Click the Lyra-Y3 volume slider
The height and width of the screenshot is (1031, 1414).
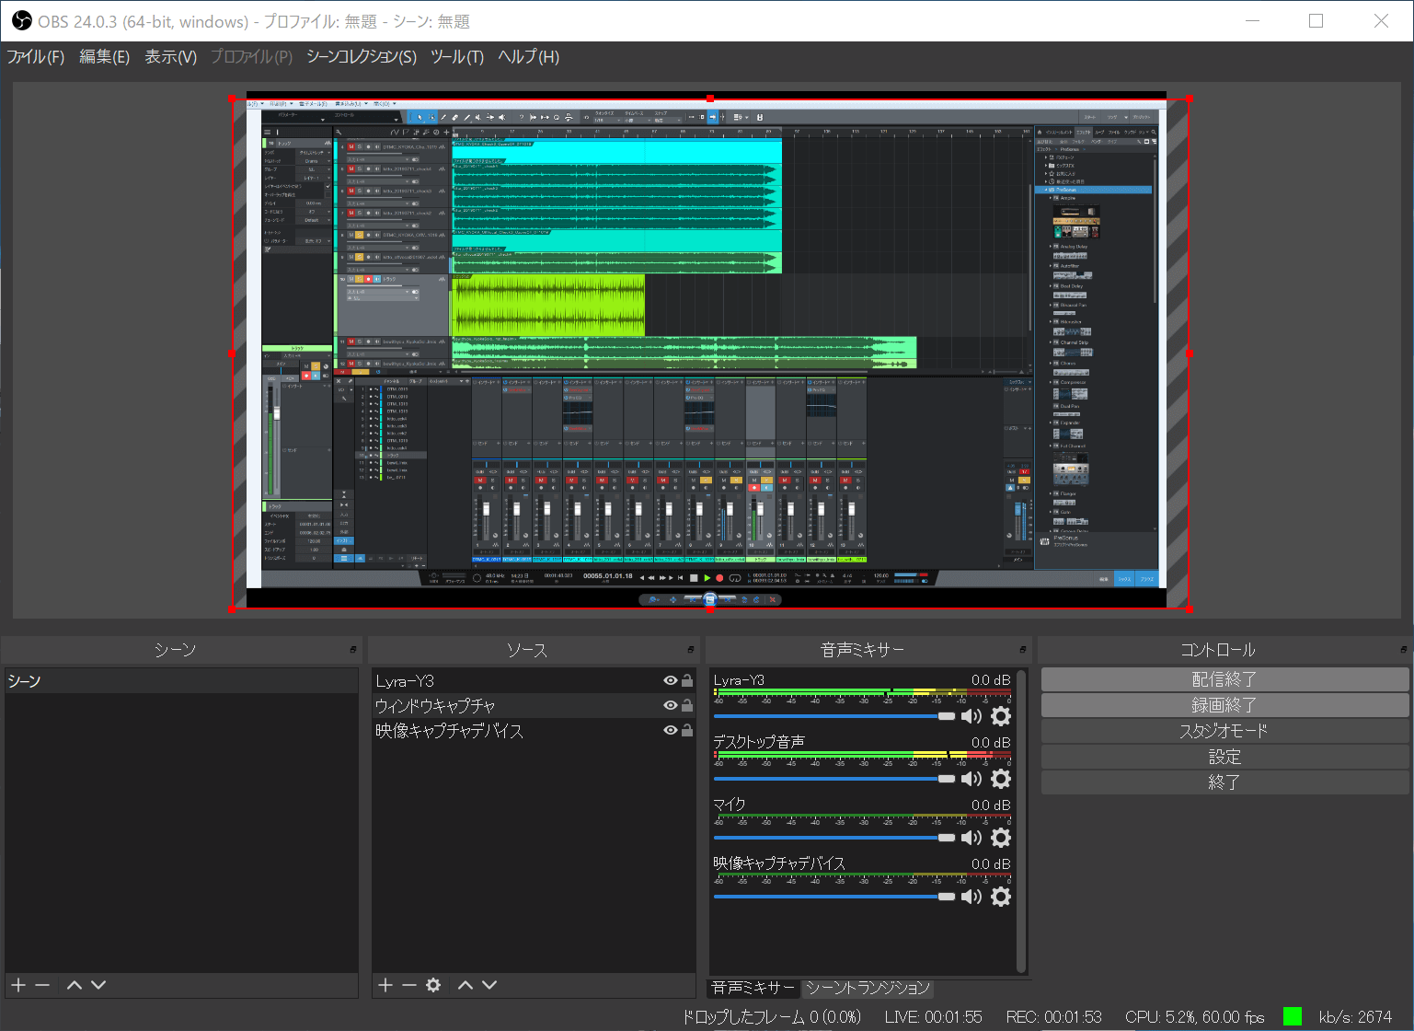[834, 716]
